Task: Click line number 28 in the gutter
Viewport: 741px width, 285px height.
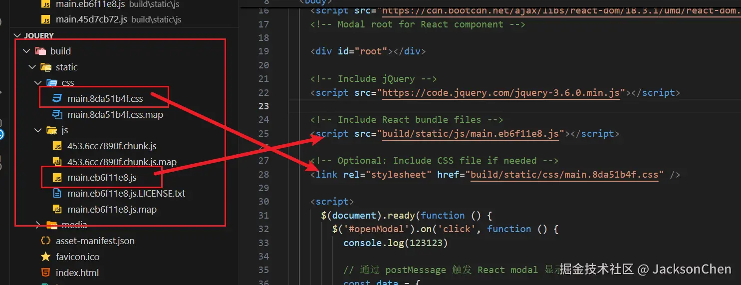Action: coord(263,174)
